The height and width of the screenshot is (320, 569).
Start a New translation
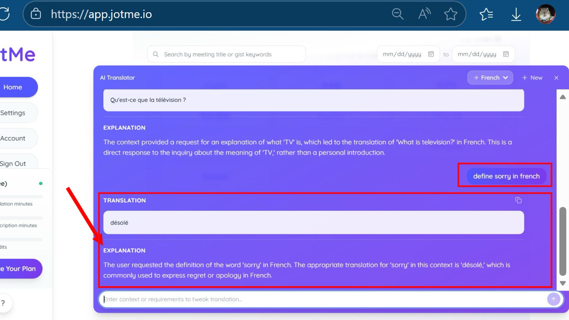532,77
